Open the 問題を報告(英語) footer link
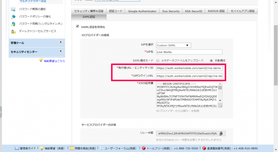Viewport: 278px width, 152px height. click(x=85, y=148)
